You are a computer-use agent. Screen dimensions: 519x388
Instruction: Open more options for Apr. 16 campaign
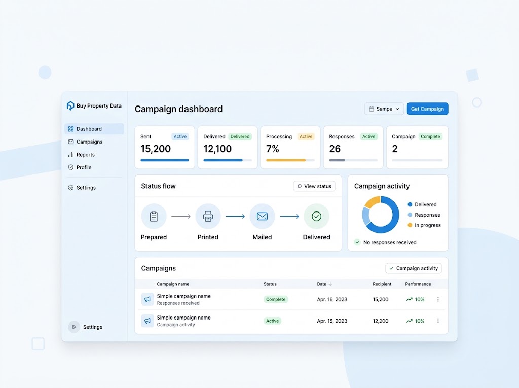tap(438, 299)
